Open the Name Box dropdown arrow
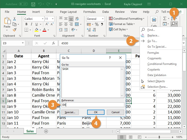 tap(23, 43)
